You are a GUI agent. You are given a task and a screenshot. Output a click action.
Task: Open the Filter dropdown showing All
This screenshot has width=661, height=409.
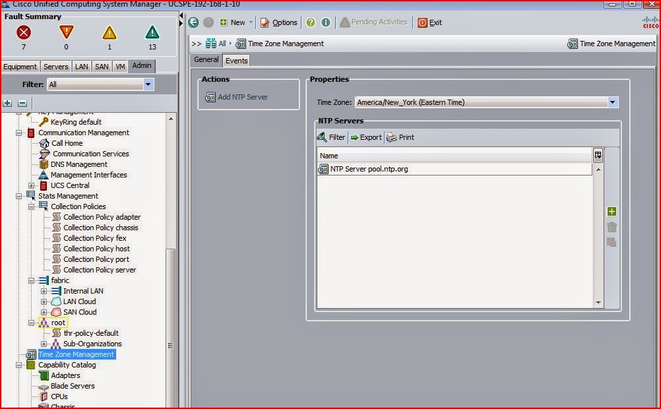(148, 84)
